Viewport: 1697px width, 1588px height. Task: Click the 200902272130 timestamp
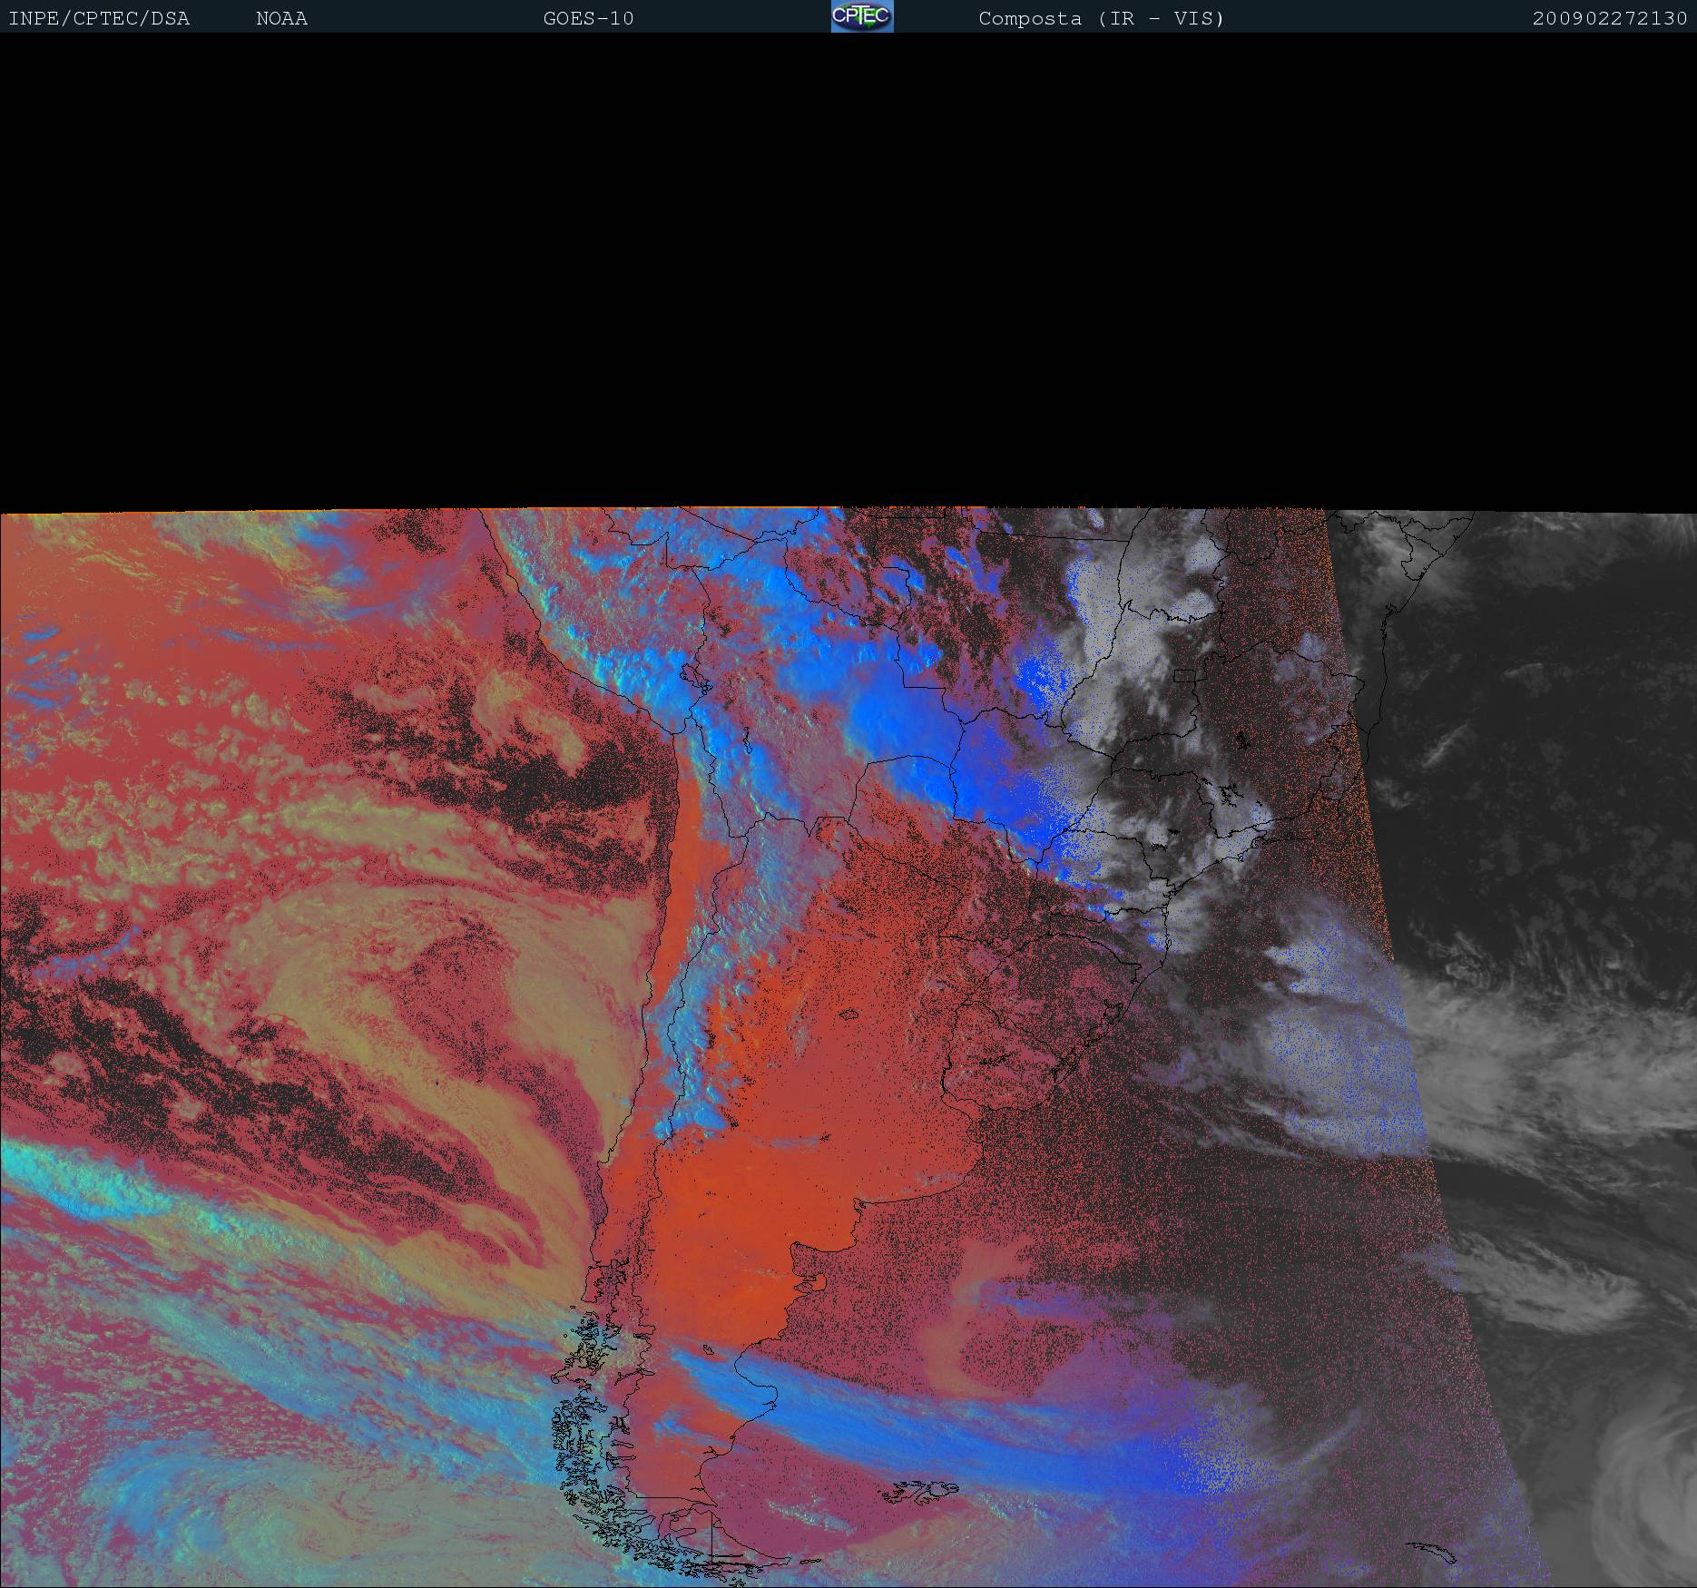[1610, 19]
